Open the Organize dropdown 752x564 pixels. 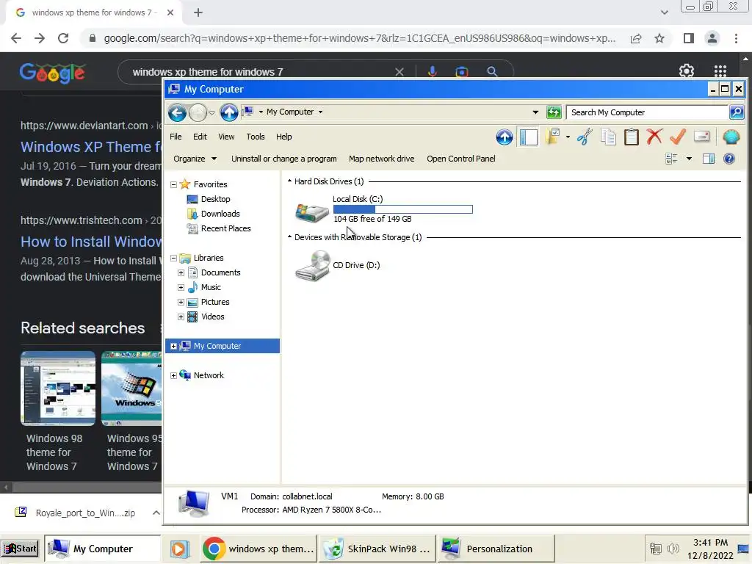click(195, 159)
